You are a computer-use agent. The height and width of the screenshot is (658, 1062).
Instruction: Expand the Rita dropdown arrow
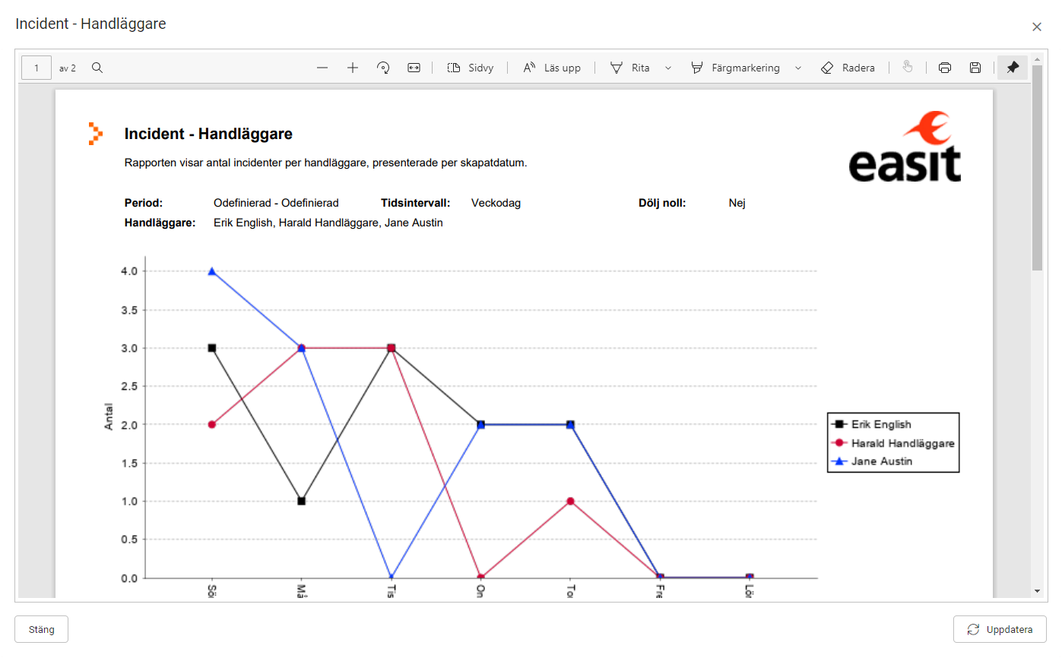tap(668, 68)
